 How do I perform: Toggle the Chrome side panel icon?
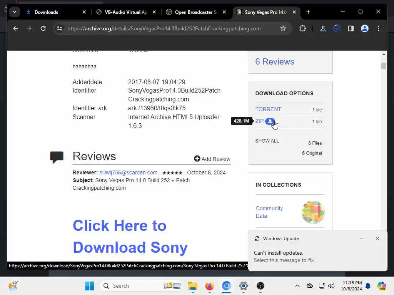[351, 28]
